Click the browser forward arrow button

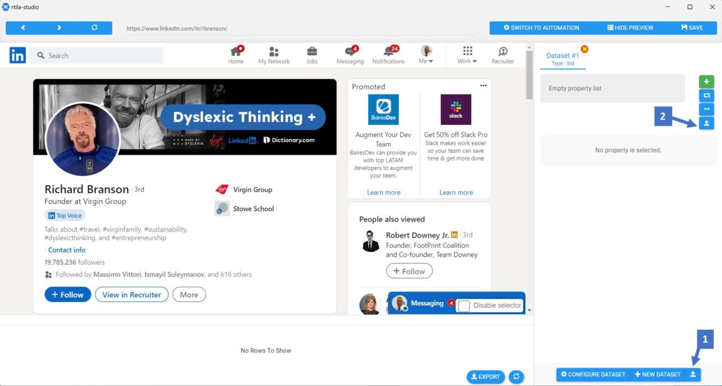[59, 28]
